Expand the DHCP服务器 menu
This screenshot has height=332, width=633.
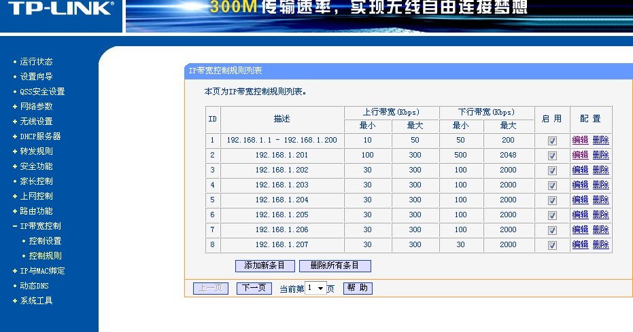click(x=40, y=136)
